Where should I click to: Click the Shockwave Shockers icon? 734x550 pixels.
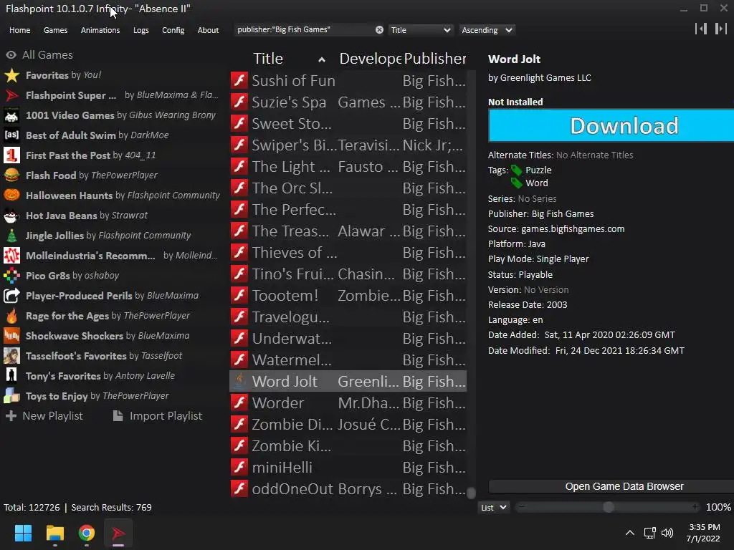11,336
